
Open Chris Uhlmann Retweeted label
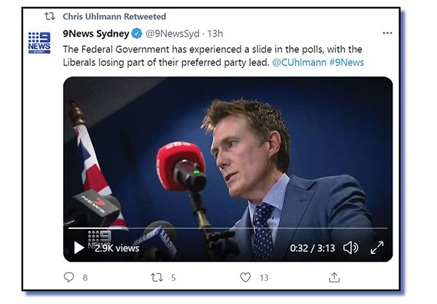click(114, 16)
